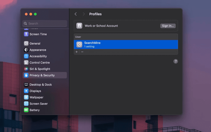Screen dimensions: 211x132
Task: Select Siri & Spotlight label
Action: click(40, 69)
